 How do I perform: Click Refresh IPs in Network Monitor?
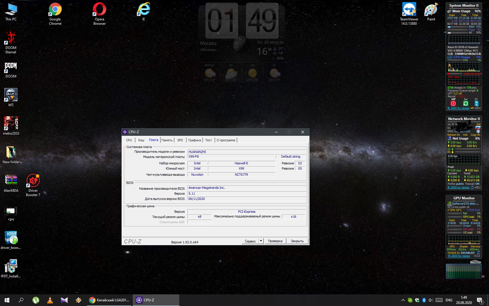454,135
